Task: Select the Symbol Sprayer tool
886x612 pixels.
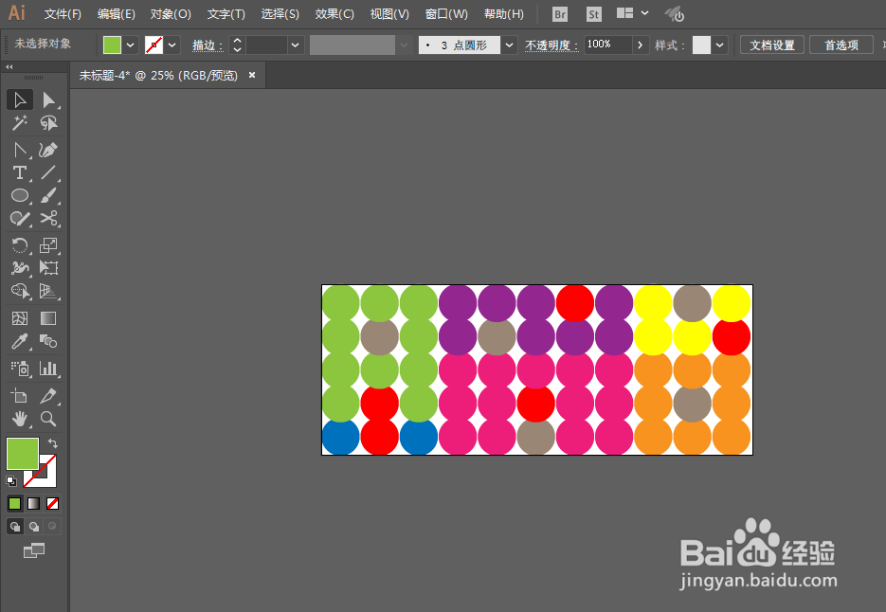Action: 20,369
